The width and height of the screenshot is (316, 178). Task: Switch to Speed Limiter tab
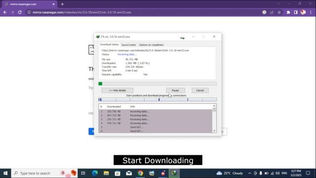[128, 45]
